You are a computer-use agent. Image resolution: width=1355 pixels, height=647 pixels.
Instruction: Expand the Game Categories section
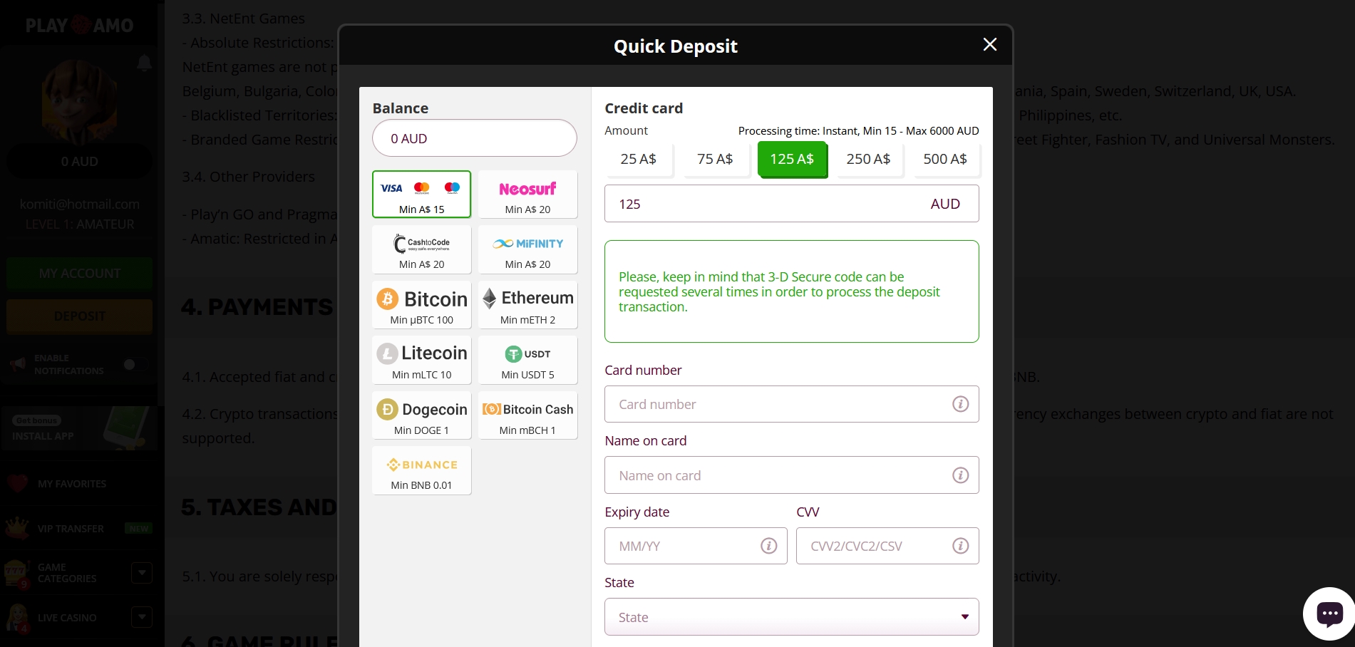142,573
